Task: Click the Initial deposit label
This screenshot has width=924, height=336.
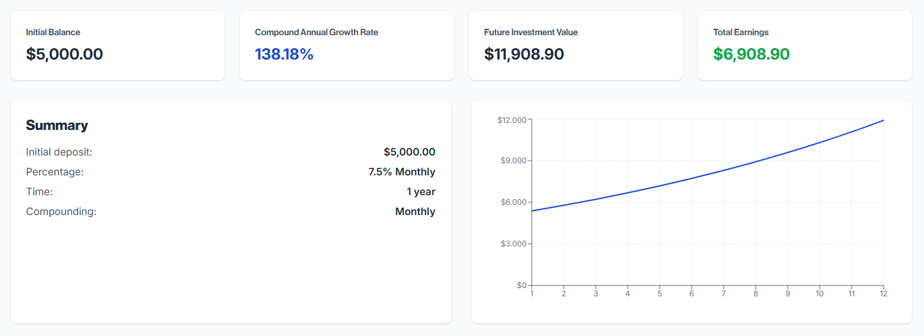Action: click(x=59, y=152)
